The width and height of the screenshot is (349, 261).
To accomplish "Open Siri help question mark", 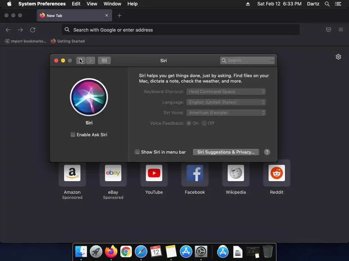I will point(267,152).
